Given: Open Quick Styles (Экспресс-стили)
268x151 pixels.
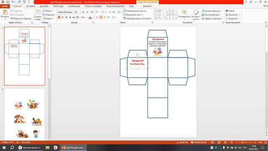Looking at the screenshot, I should point(196,15).
